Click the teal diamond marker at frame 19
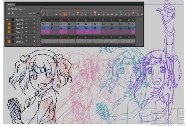The image size is (186, 126). [120, 12]
